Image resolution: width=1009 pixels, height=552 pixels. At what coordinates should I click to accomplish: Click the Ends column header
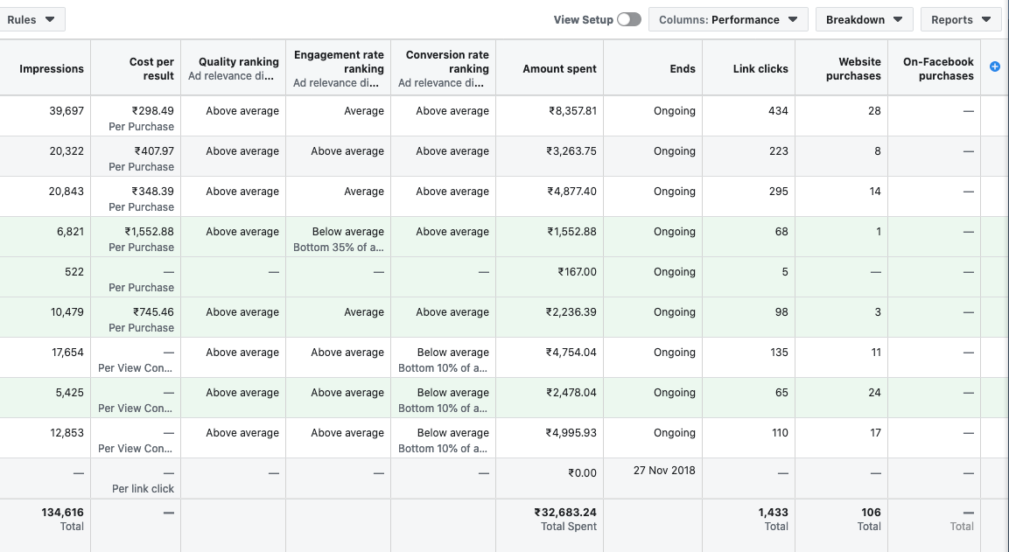tap(683, 66)
